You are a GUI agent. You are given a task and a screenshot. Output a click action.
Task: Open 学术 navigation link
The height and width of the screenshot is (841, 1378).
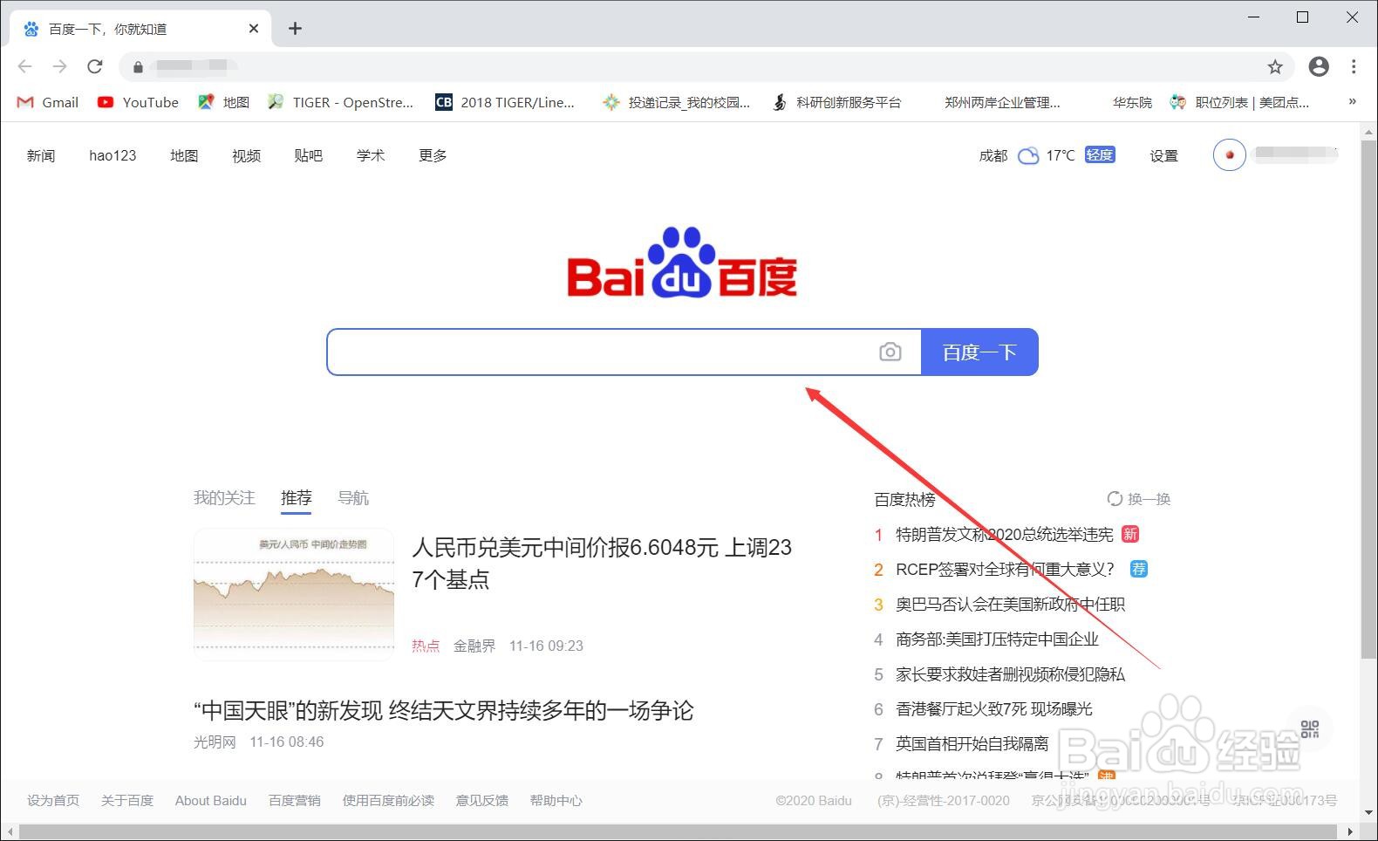[x=371, y=155]
